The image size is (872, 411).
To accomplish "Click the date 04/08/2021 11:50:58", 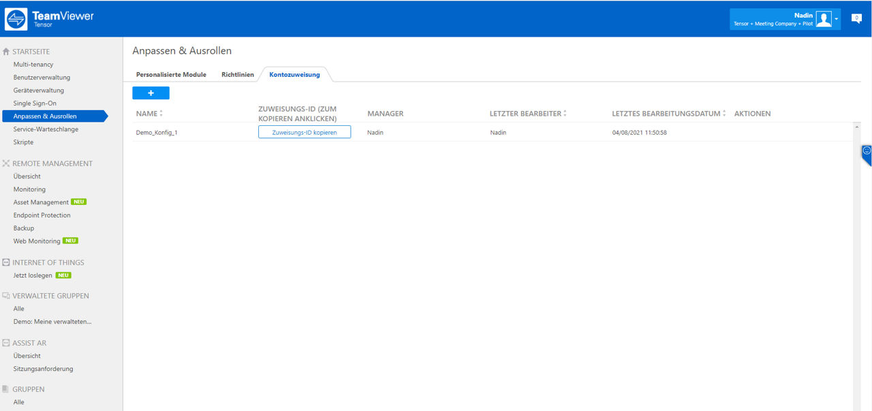I will point(640,133).
